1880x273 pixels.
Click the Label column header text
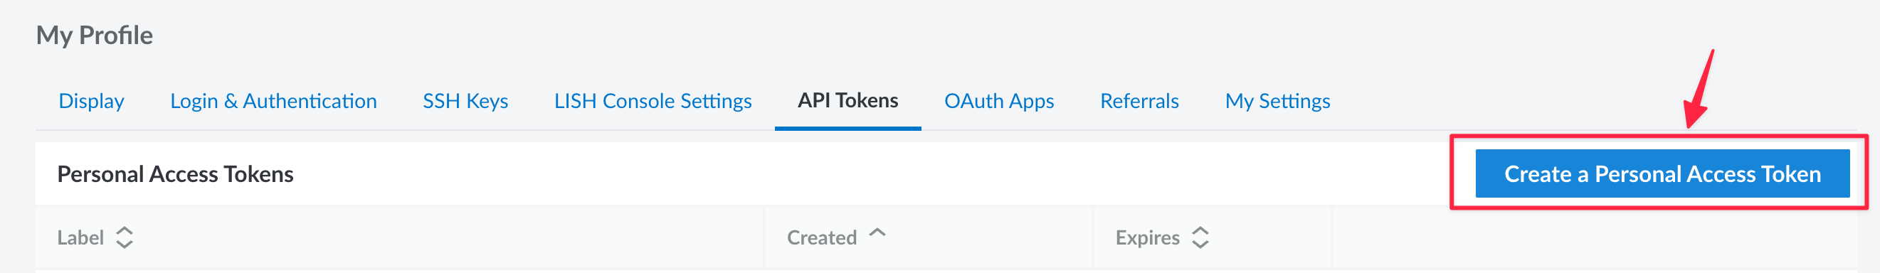pyautogui.click(x=80, y=238)
